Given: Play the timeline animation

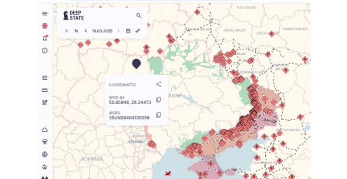Looking at the screenshot, I should click(67, 31).
